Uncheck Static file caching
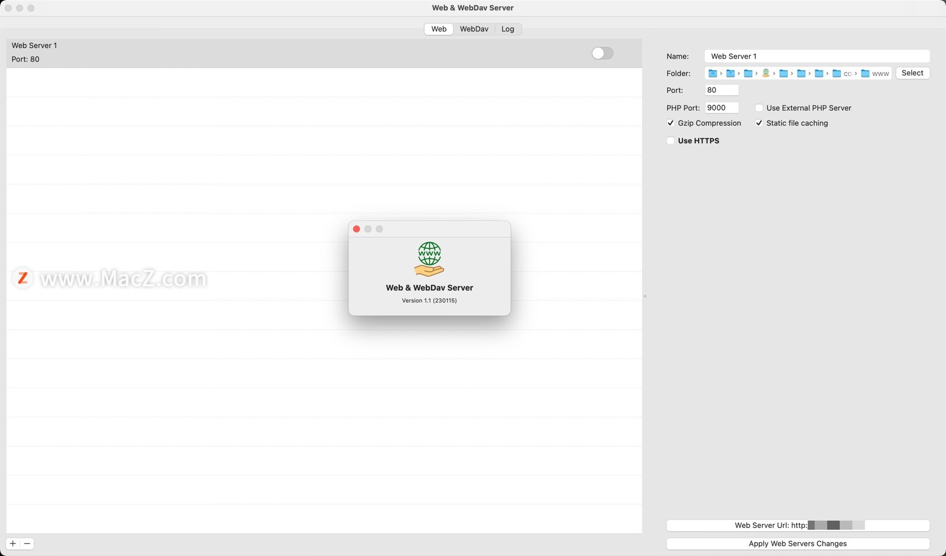 point(759,123)
